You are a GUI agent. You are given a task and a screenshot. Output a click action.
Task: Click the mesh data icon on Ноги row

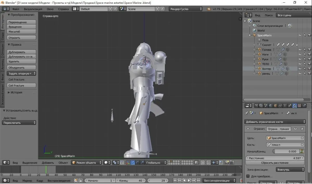[x=276, y=54]
